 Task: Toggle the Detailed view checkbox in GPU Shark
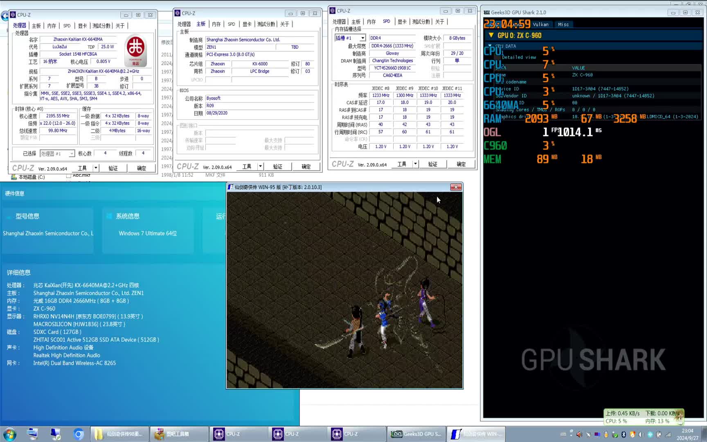click(498, 57)
